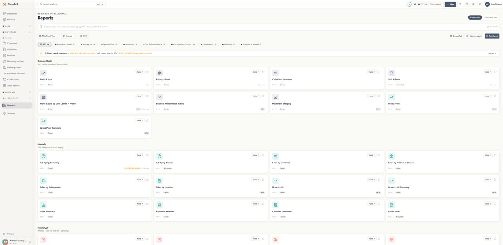This screenshot has width=503, height=245.
Task: Select the Tax & Compliance filter tab
Action: [154, 44]
